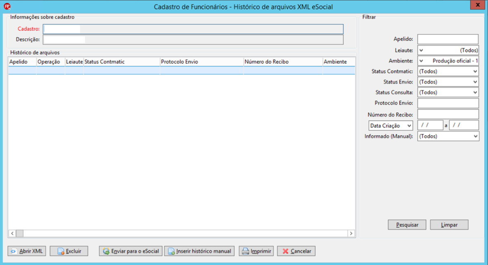Close the Histórico de arquivos window
The height and width of the screenshot is (265, 488).
click(x=477, y=5)
